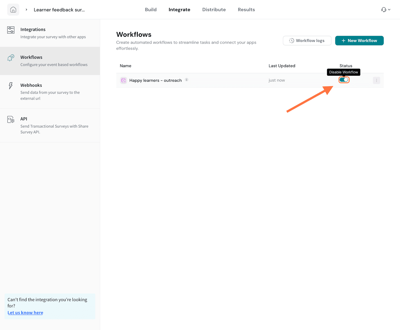The width and height of the screenshot is (400, 330).
Task: Click the New Workflow button
Action: pyautogui.click(x=359, y=40)
